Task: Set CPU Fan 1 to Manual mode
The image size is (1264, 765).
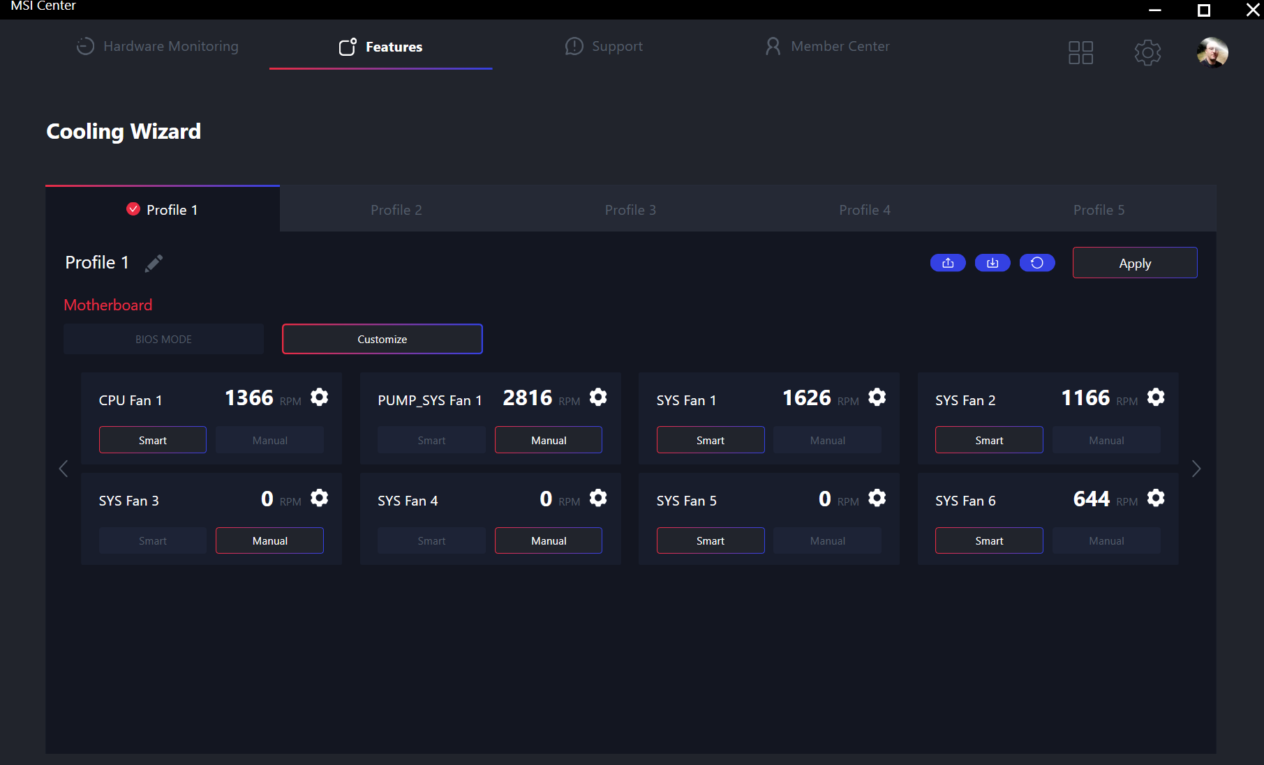Action: [x=270, y=440]
